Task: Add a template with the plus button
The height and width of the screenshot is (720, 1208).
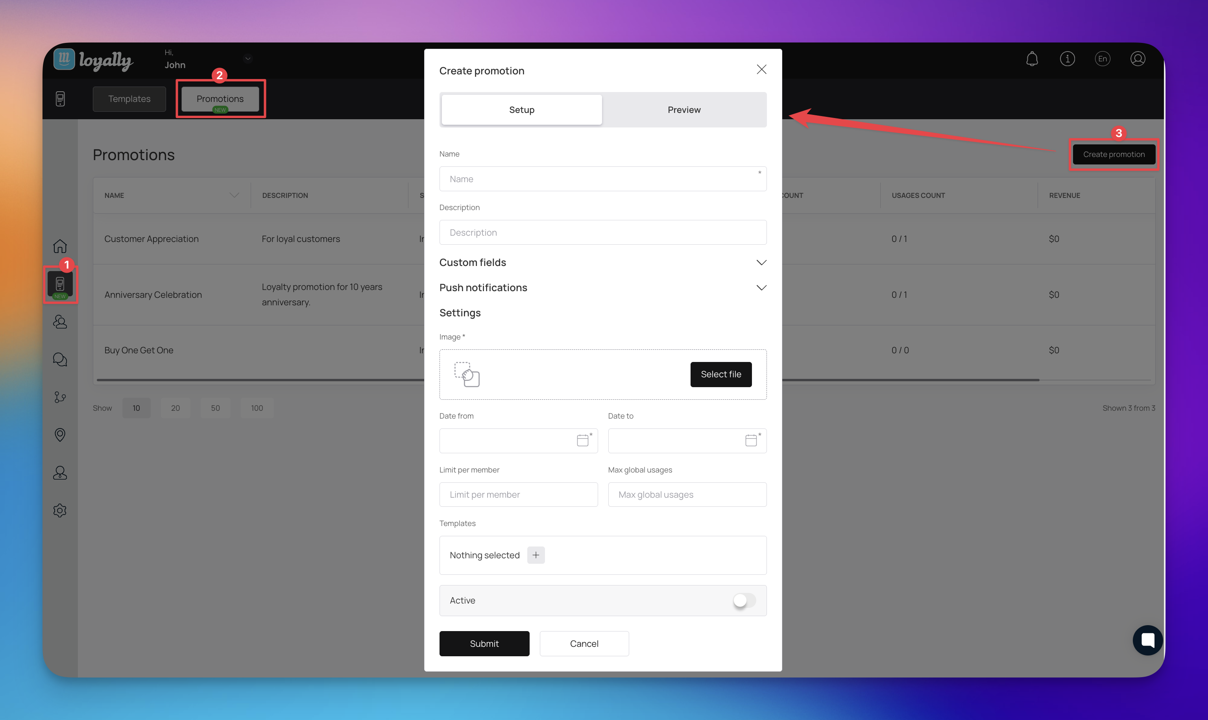Action: coord(536,555)
